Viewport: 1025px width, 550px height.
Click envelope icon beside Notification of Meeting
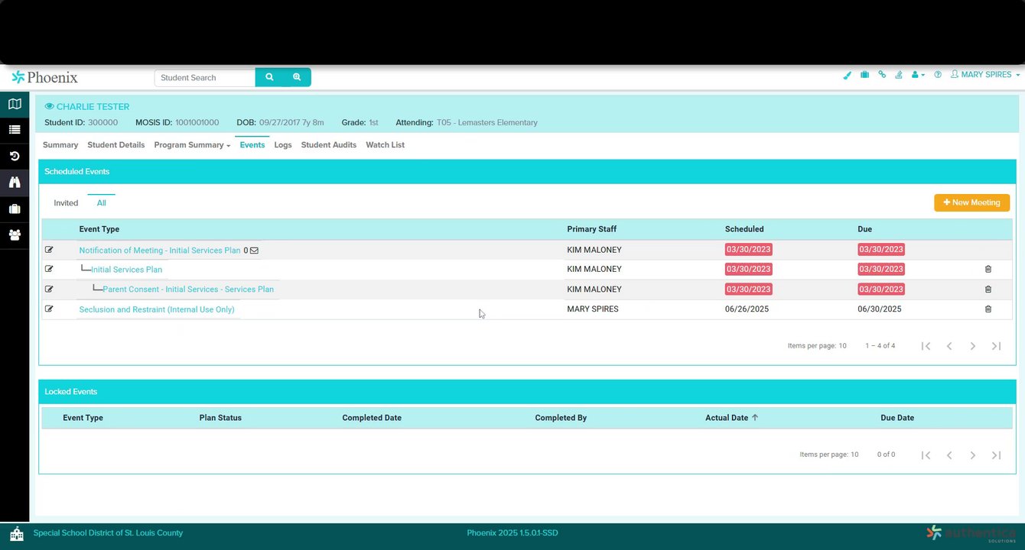point(254,251)
